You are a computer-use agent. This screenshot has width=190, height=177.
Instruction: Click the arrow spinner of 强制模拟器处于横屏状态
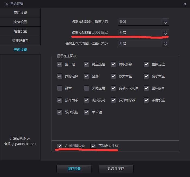(166, 22)
